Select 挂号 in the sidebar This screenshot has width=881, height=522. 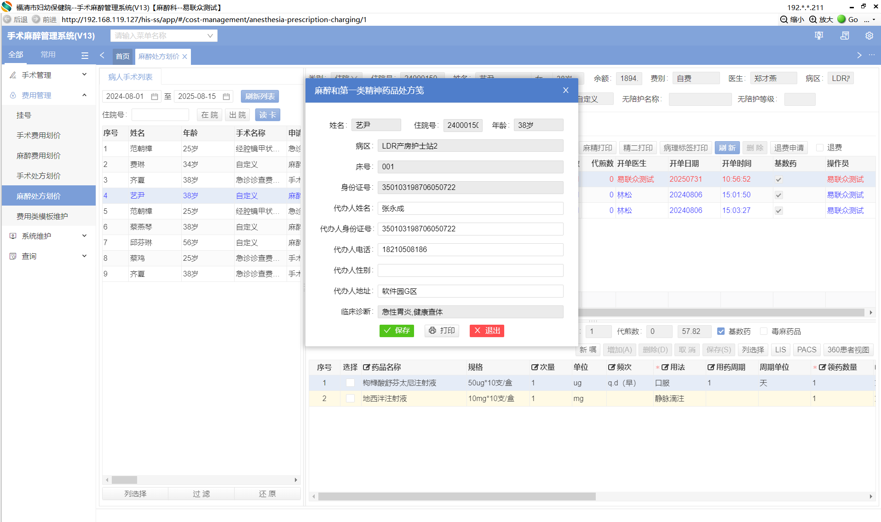click(x=49, y=115)
